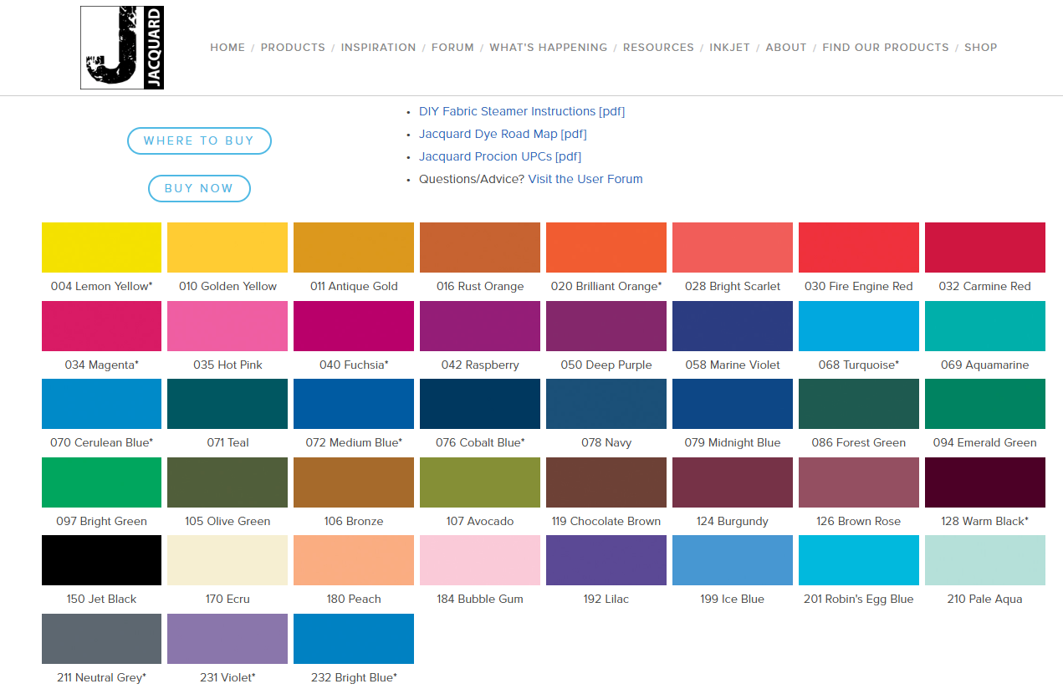The image size is (1063, 694).
Task: Open the RESOURCES menu
Action: [658, 48]
